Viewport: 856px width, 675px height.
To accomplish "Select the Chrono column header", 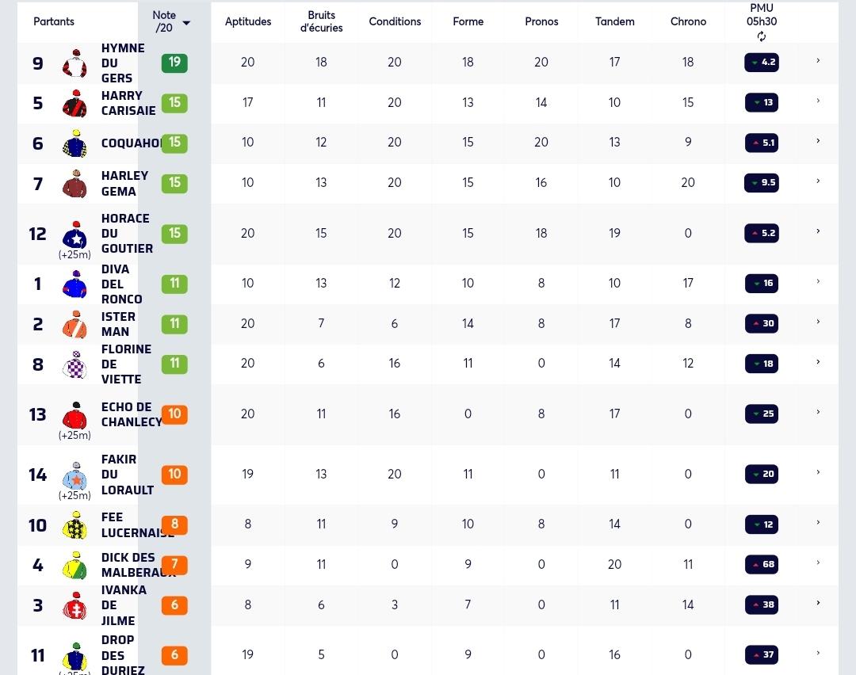I will tap(688, 21).
